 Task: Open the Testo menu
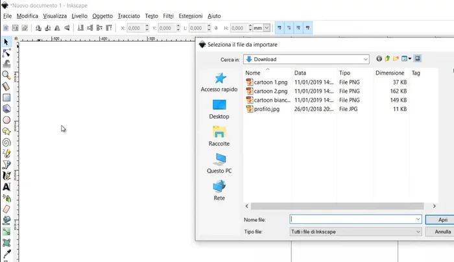point(151,16)
